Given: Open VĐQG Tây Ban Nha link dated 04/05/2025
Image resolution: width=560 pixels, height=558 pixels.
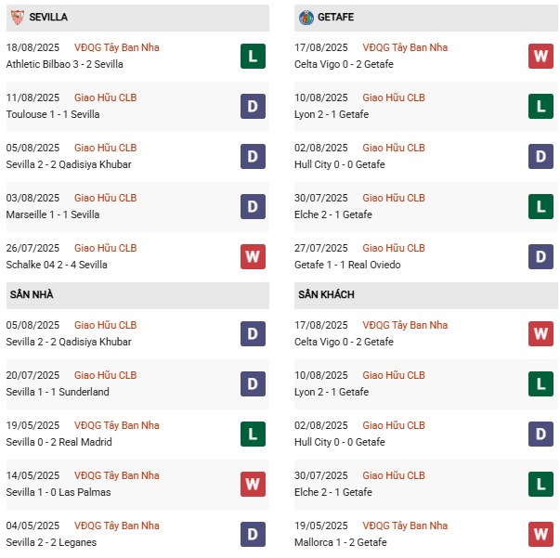Looking at the screenshot, I should 117,526.
